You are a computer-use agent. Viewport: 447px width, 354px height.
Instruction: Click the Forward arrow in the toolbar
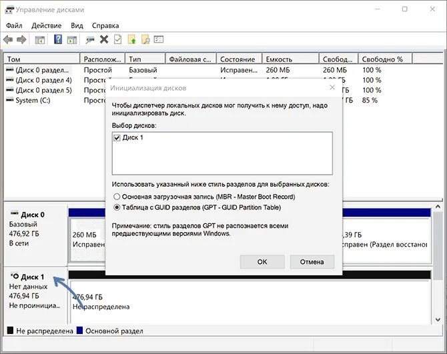pos(21,39)
